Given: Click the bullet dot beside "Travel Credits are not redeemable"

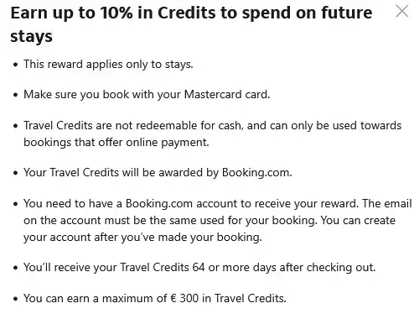Looking at the screenshot, I should tap(15, 126).
